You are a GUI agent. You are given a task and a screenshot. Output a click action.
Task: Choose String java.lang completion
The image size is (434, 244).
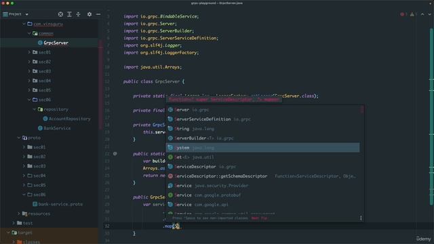point(262,129)
